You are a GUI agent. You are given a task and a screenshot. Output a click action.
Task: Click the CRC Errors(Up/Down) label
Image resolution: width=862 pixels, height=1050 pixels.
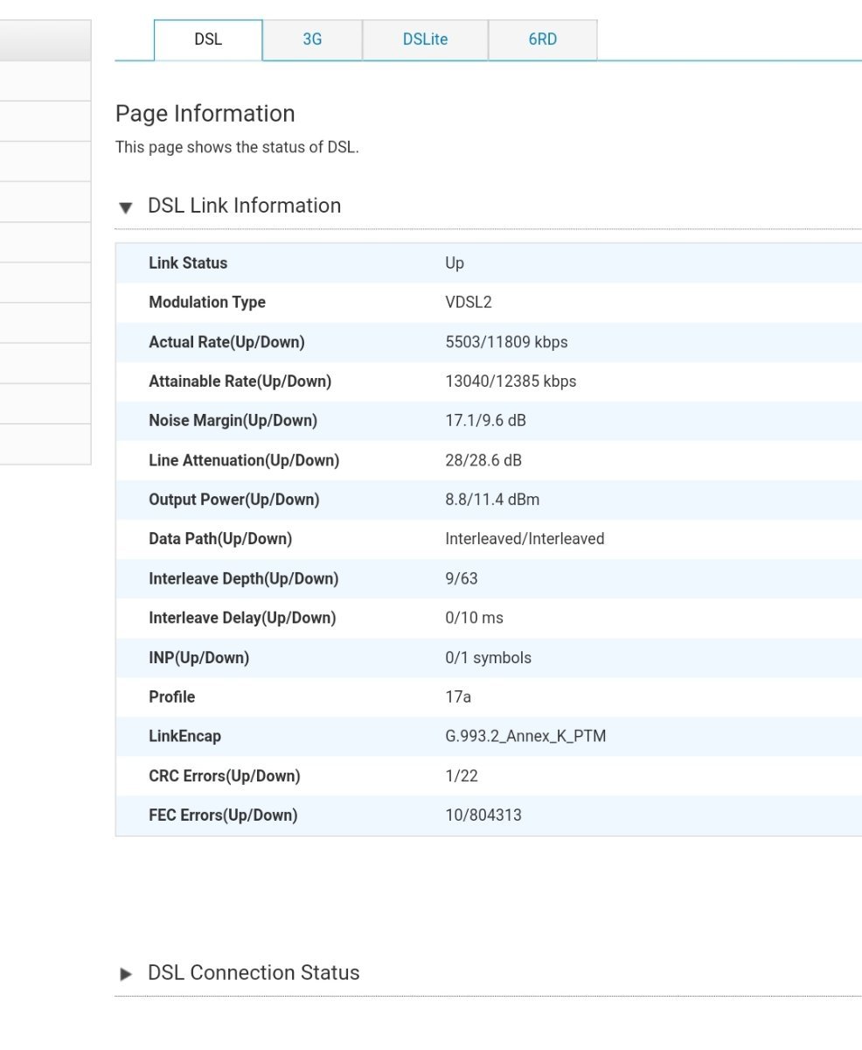(224, 776)
